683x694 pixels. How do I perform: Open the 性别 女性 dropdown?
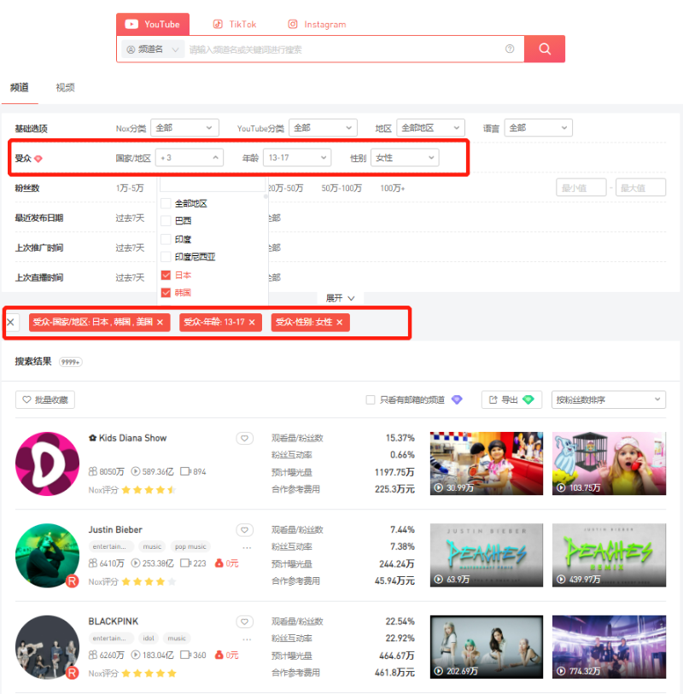coord(405,158)
